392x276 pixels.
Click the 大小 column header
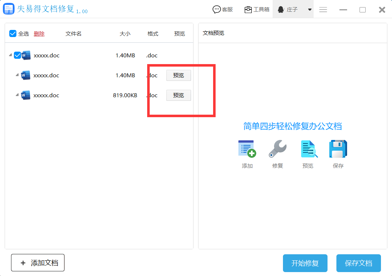(125, 34)
